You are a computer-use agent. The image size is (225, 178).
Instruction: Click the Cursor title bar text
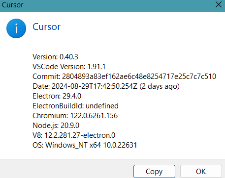(13, 5)
